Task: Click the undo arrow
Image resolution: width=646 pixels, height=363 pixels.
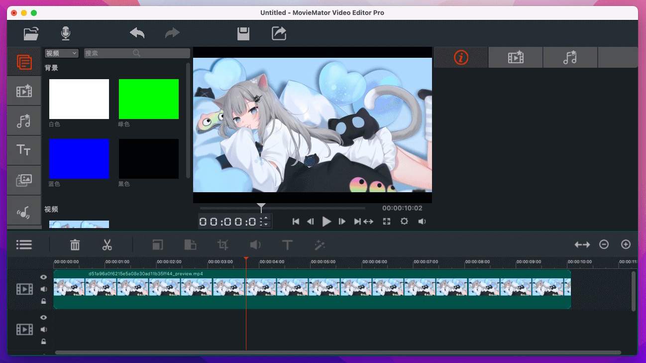Action: click(137, 33)
